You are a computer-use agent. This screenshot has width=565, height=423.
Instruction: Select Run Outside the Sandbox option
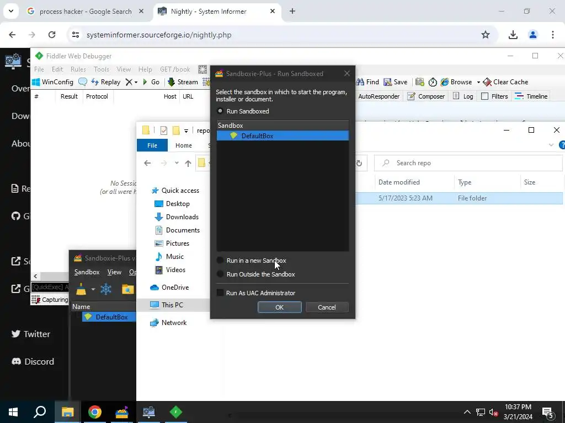[x=220, y=274]
